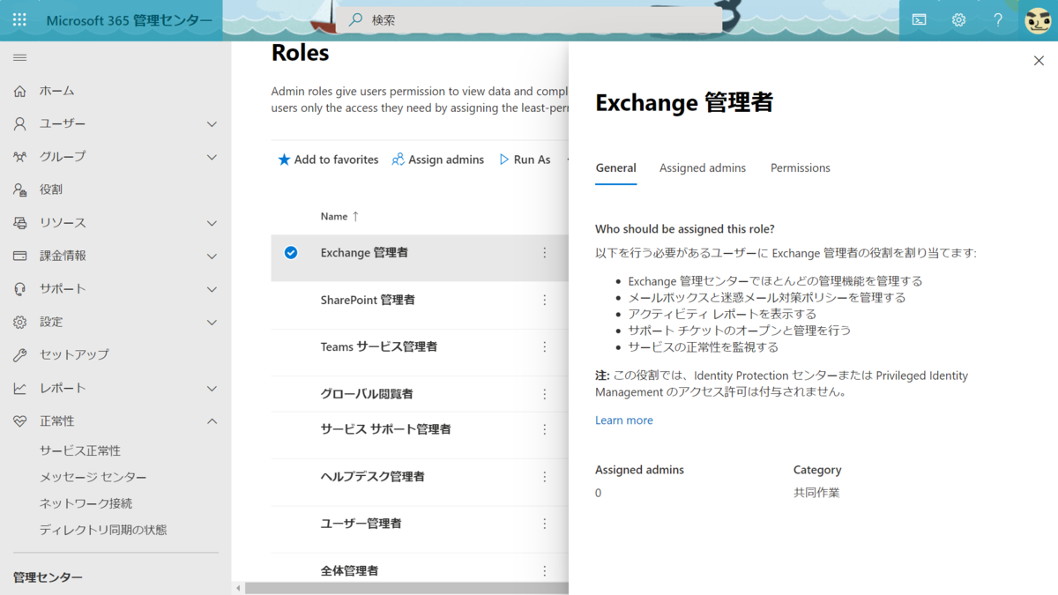The height and width of the screenshot is (595, 1058).
Task: Open more actions for SharePoint 管理者 row
Action: click(x=544, y=300)
